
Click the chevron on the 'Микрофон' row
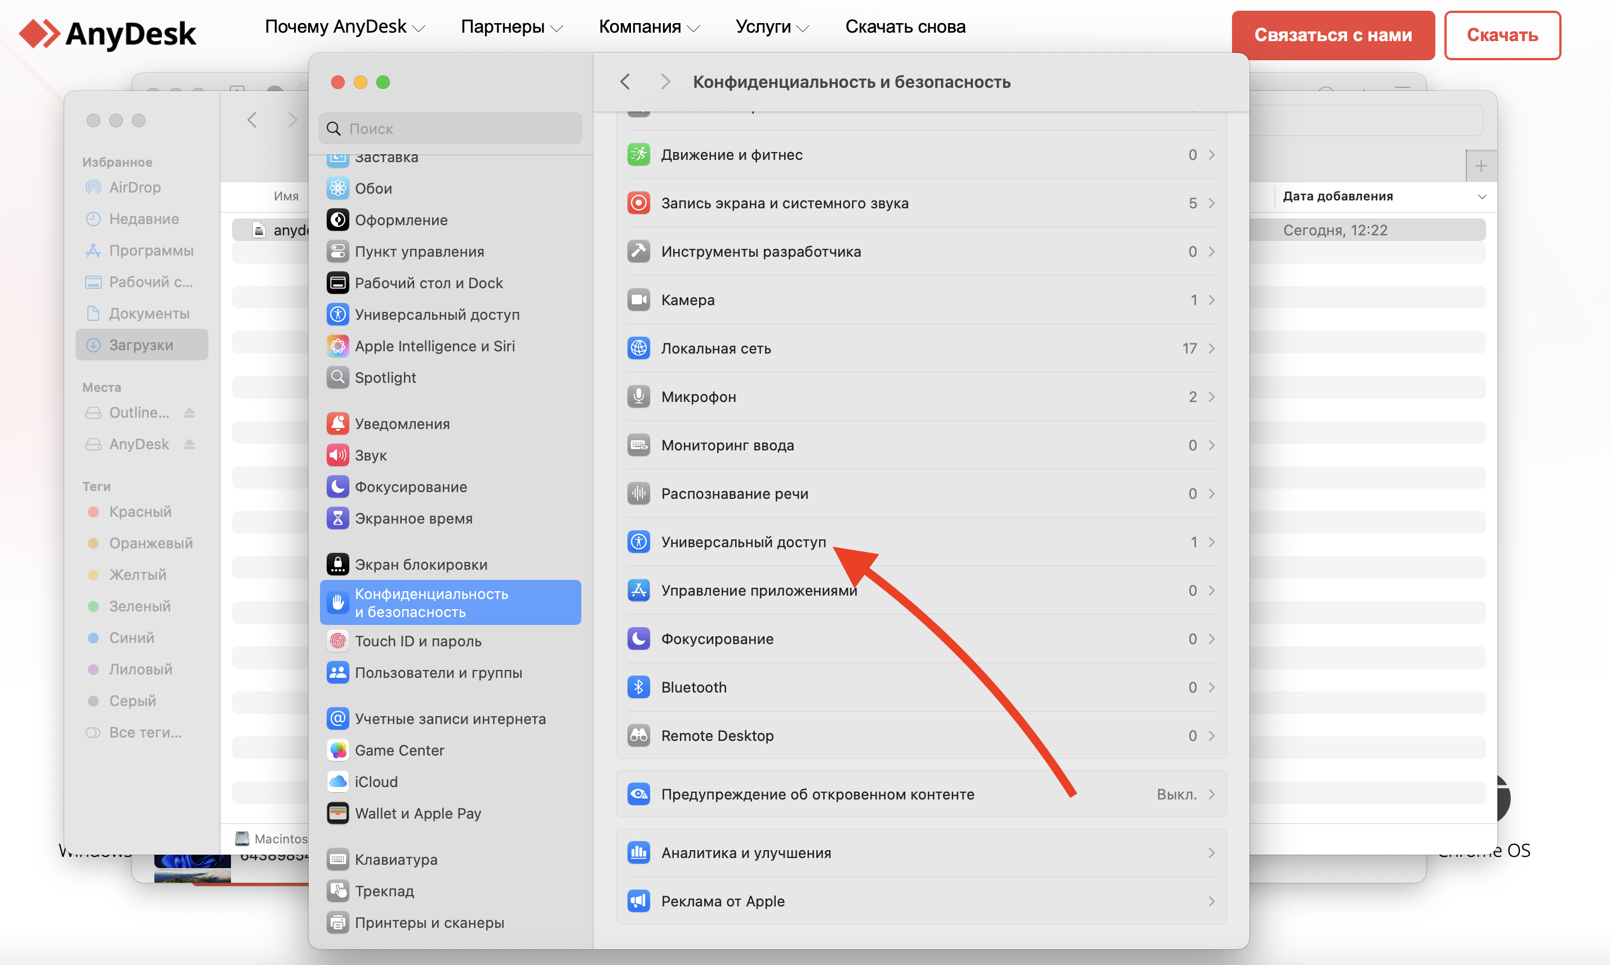(1211, 397)
